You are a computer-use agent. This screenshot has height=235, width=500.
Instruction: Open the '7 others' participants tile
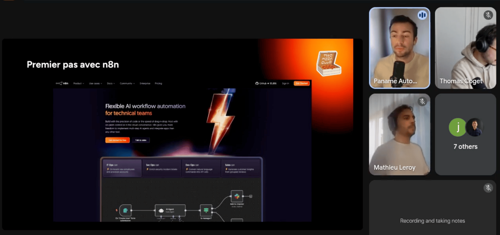click(465, 134)
